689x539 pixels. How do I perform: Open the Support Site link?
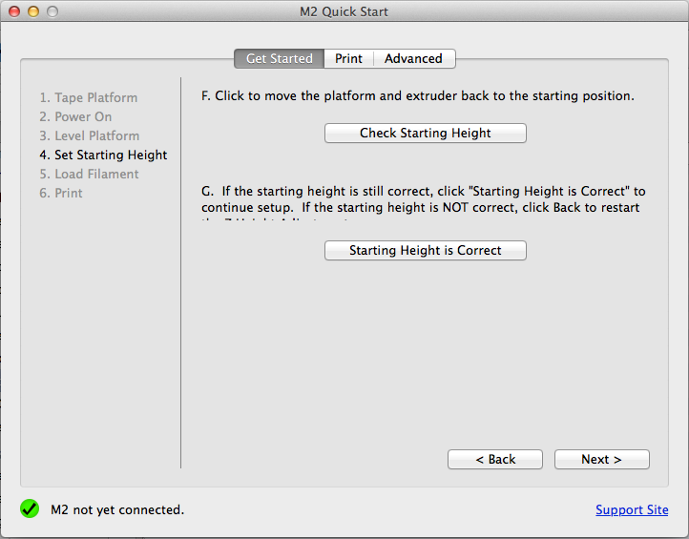[632, 510]
